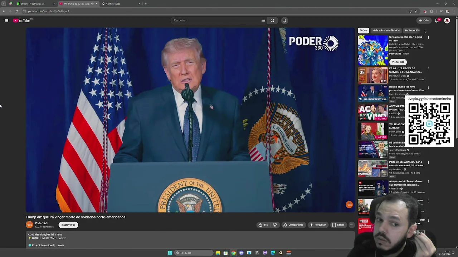Mute the YouTube tab audio icon
Image resolution: width=458 pixels, height=257 pixels.
tap(92, 4)
